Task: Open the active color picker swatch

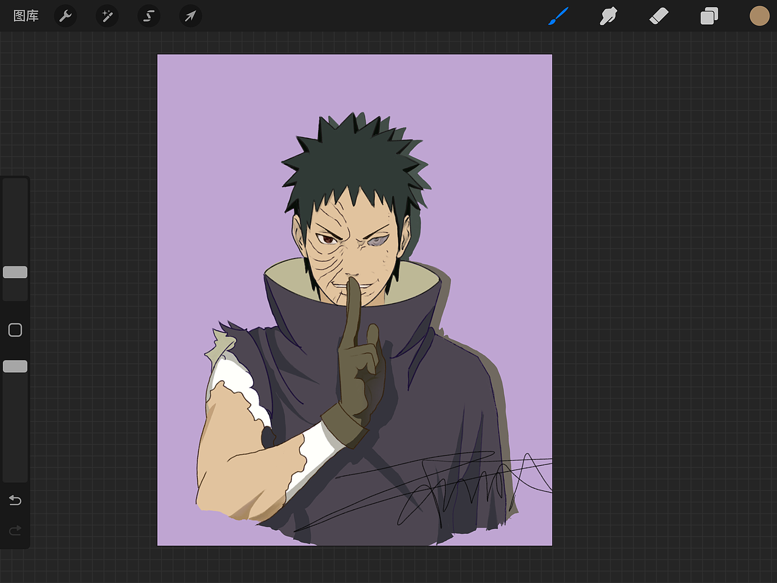Action: pyautogui.click(x=759, y=16)
